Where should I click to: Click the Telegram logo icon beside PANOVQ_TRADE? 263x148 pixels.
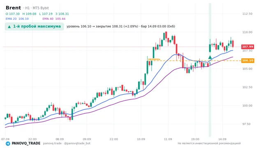click(x=8, y=143)
